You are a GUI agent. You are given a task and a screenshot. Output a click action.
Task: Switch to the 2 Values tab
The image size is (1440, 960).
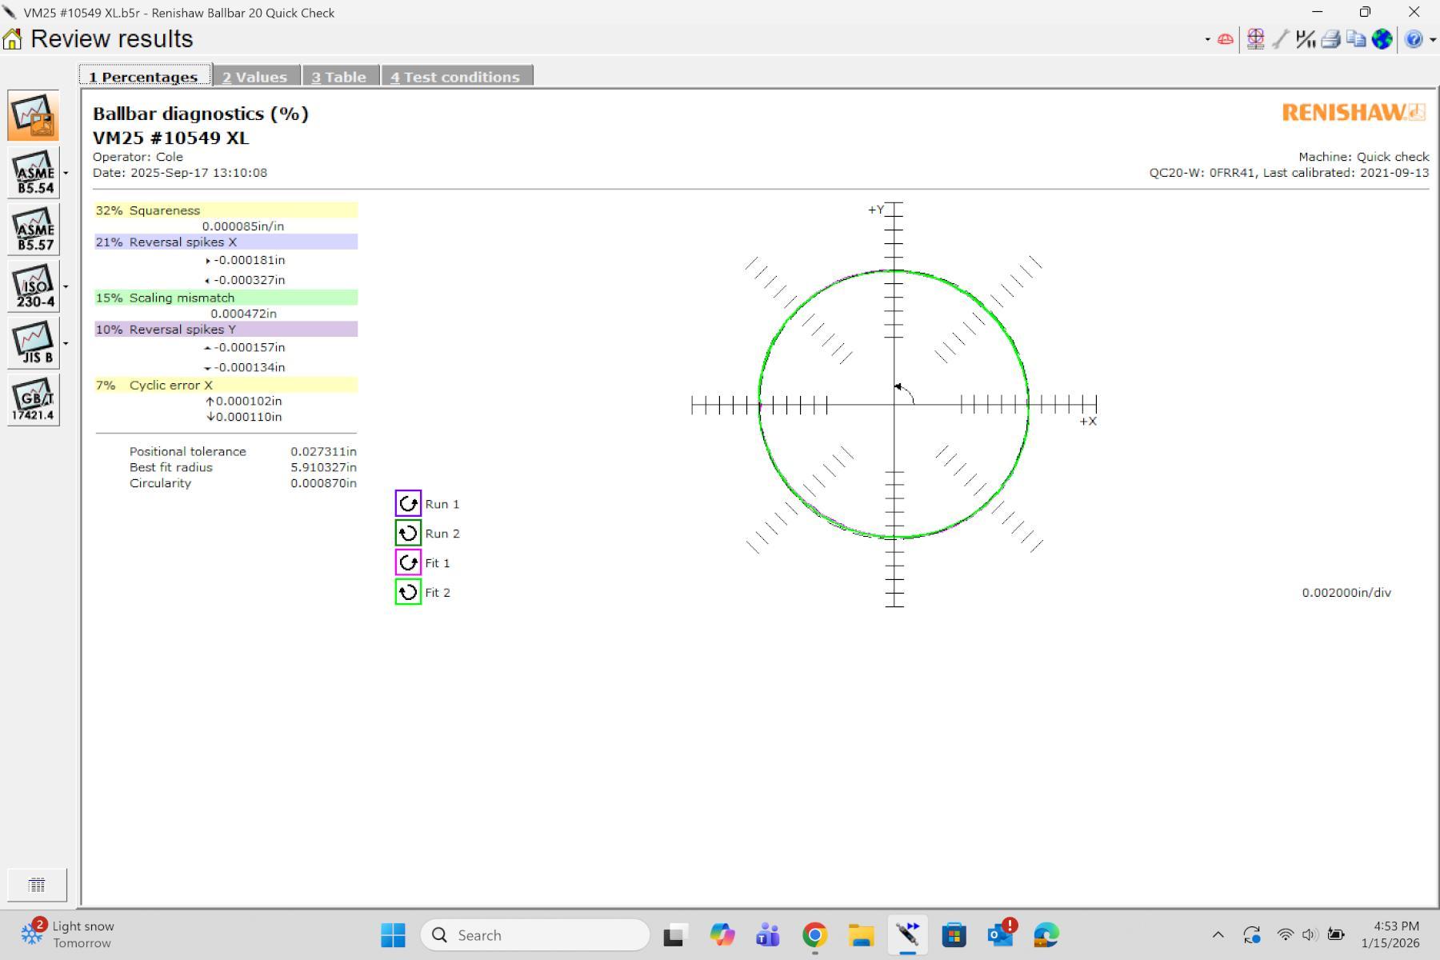tap(255, 77)
